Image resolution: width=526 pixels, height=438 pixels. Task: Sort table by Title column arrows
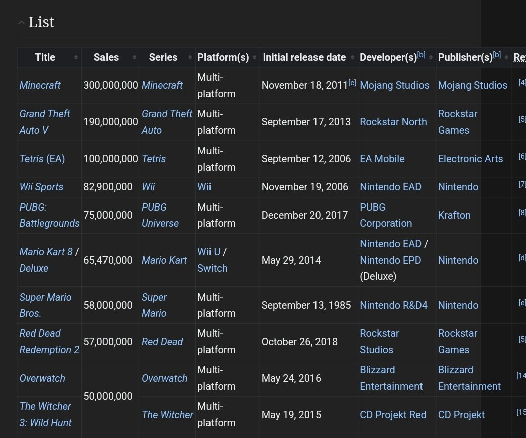point(76,57)
